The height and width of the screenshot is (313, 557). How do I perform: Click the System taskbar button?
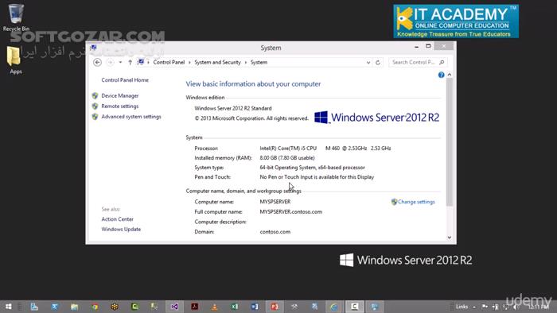[x=375, y=307]
